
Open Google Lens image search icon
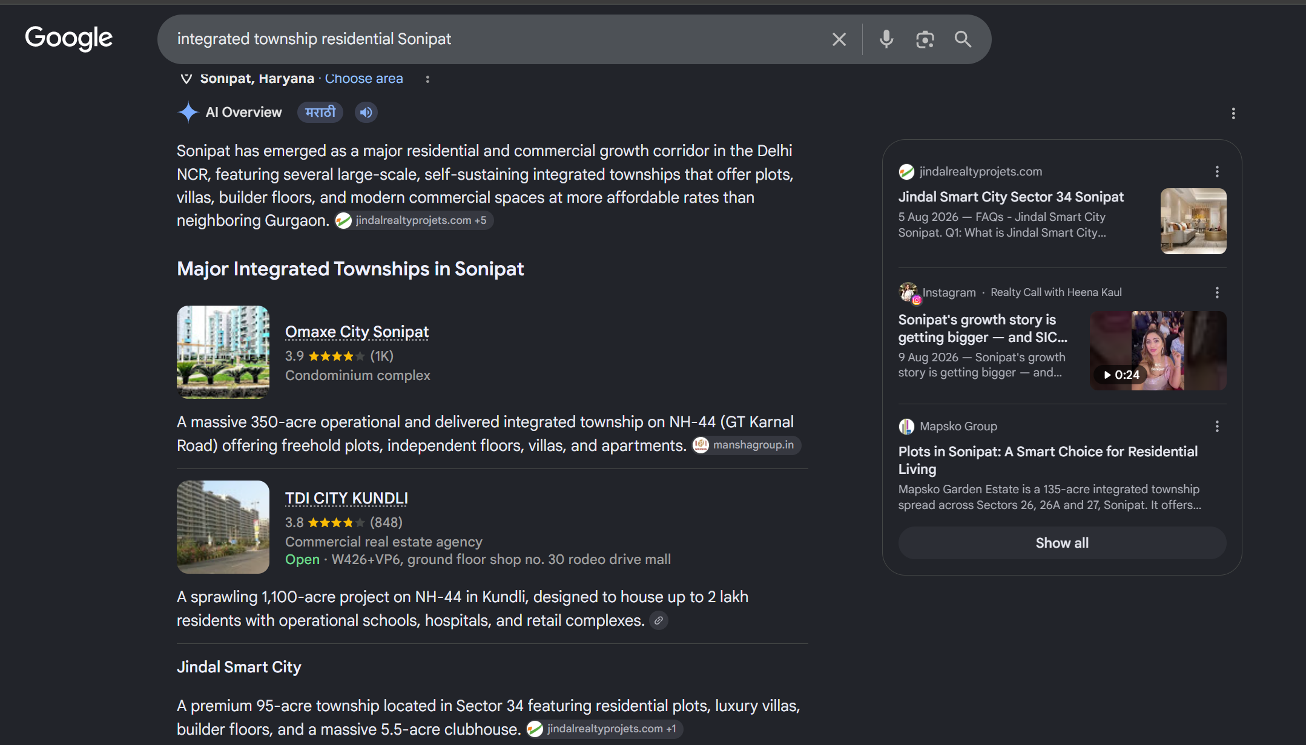click(925, 39)
